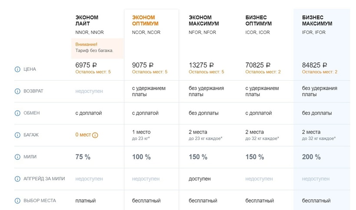Click the info icon after '0 мест'

coord(95,135)
